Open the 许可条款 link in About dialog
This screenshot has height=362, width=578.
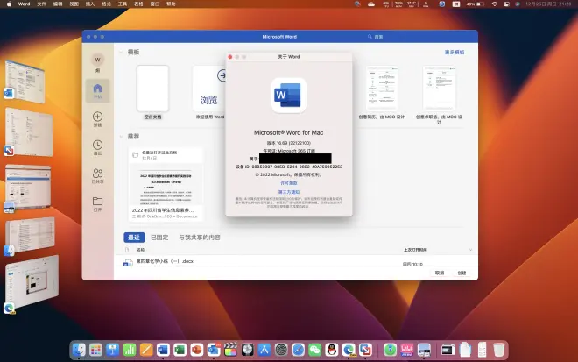click(x=289, y=183)
